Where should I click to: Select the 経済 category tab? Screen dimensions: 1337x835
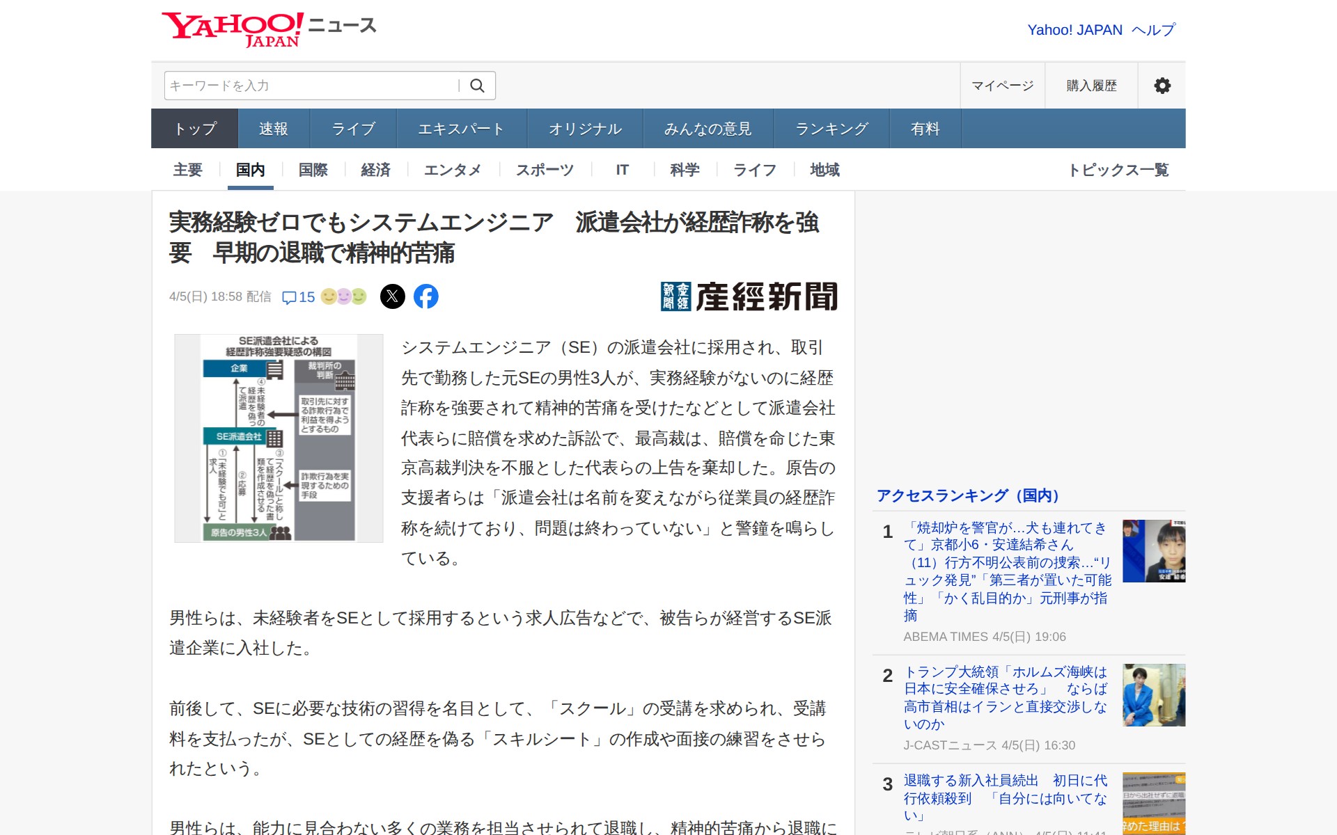[x=375, y=170]
